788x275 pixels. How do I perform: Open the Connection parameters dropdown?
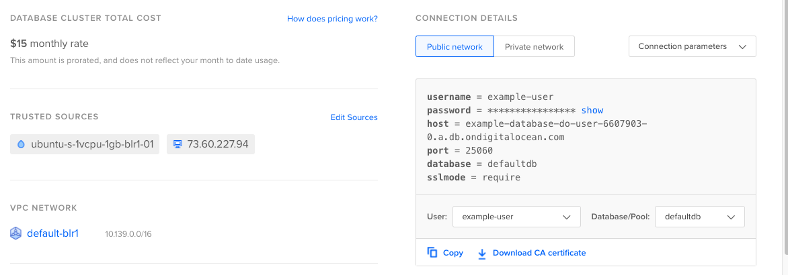tap(692, 46)
